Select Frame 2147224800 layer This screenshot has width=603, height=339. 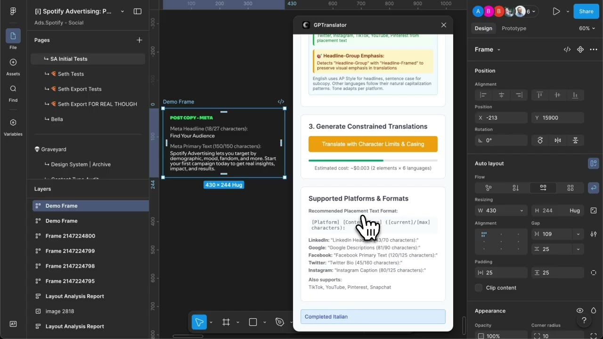click(90, 236)
